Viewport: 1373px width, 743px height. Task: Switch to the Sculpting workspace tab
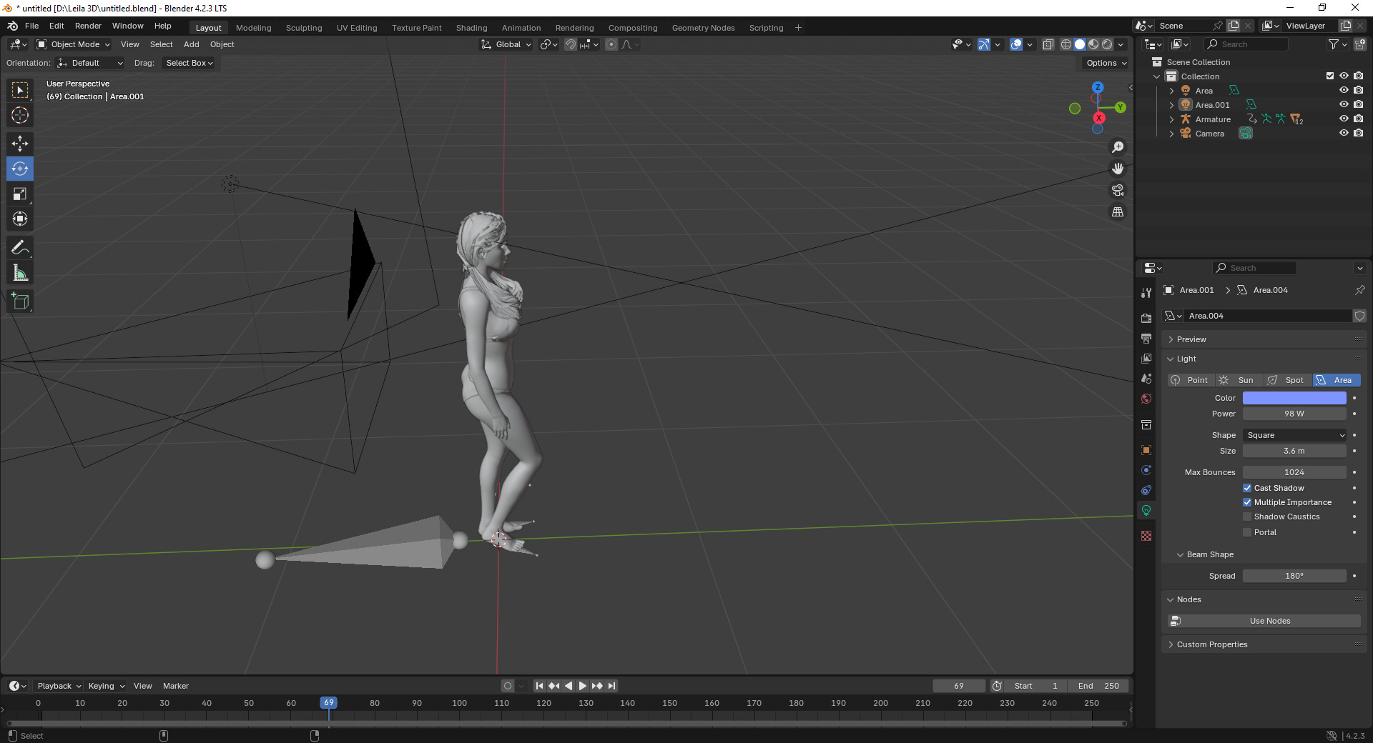pyautogui.click(x=304, y=28)
